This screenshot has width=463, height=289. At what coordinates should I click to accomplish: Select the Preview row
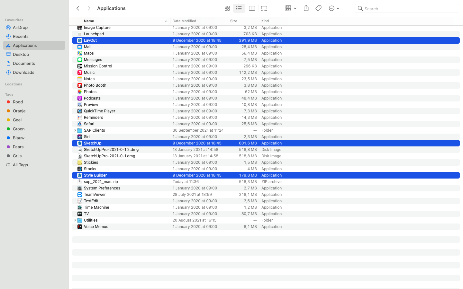pos(266,105)
